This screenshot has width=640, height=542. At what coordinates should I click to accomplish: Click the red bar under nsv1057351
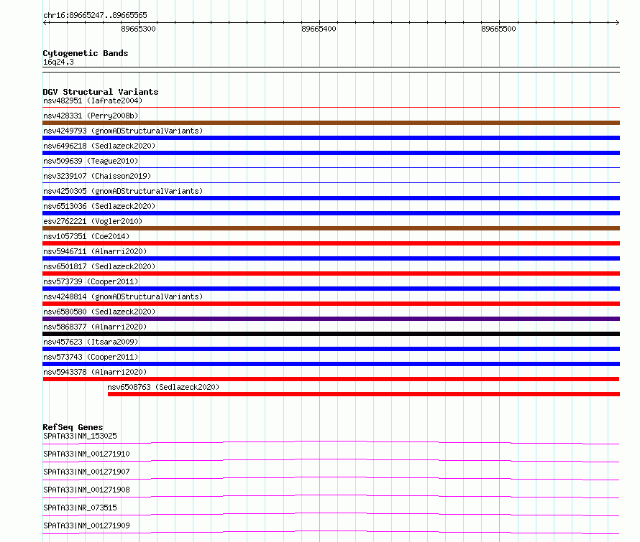coord(331,243)
